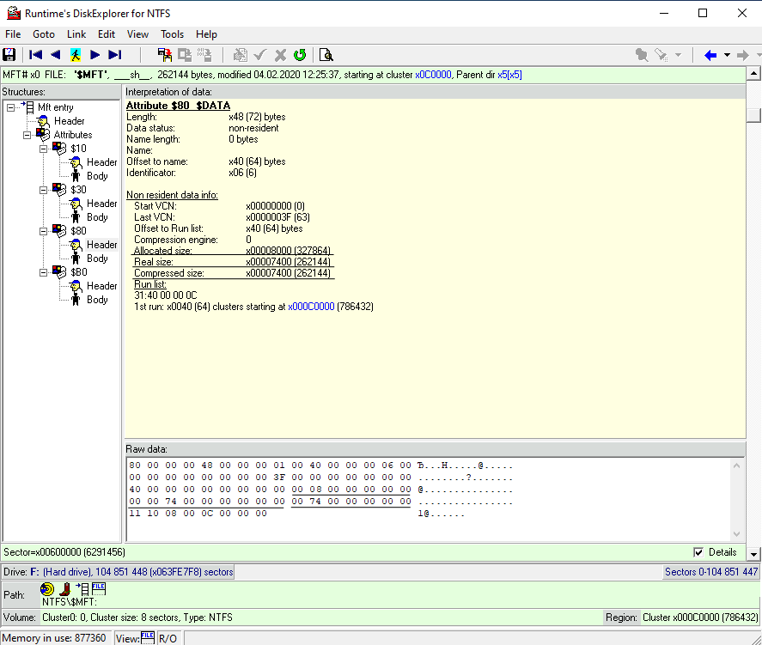Screen dimensions: 762x645
Task: Collapse the $80 attribute node
Action: [x=44, y=231]
